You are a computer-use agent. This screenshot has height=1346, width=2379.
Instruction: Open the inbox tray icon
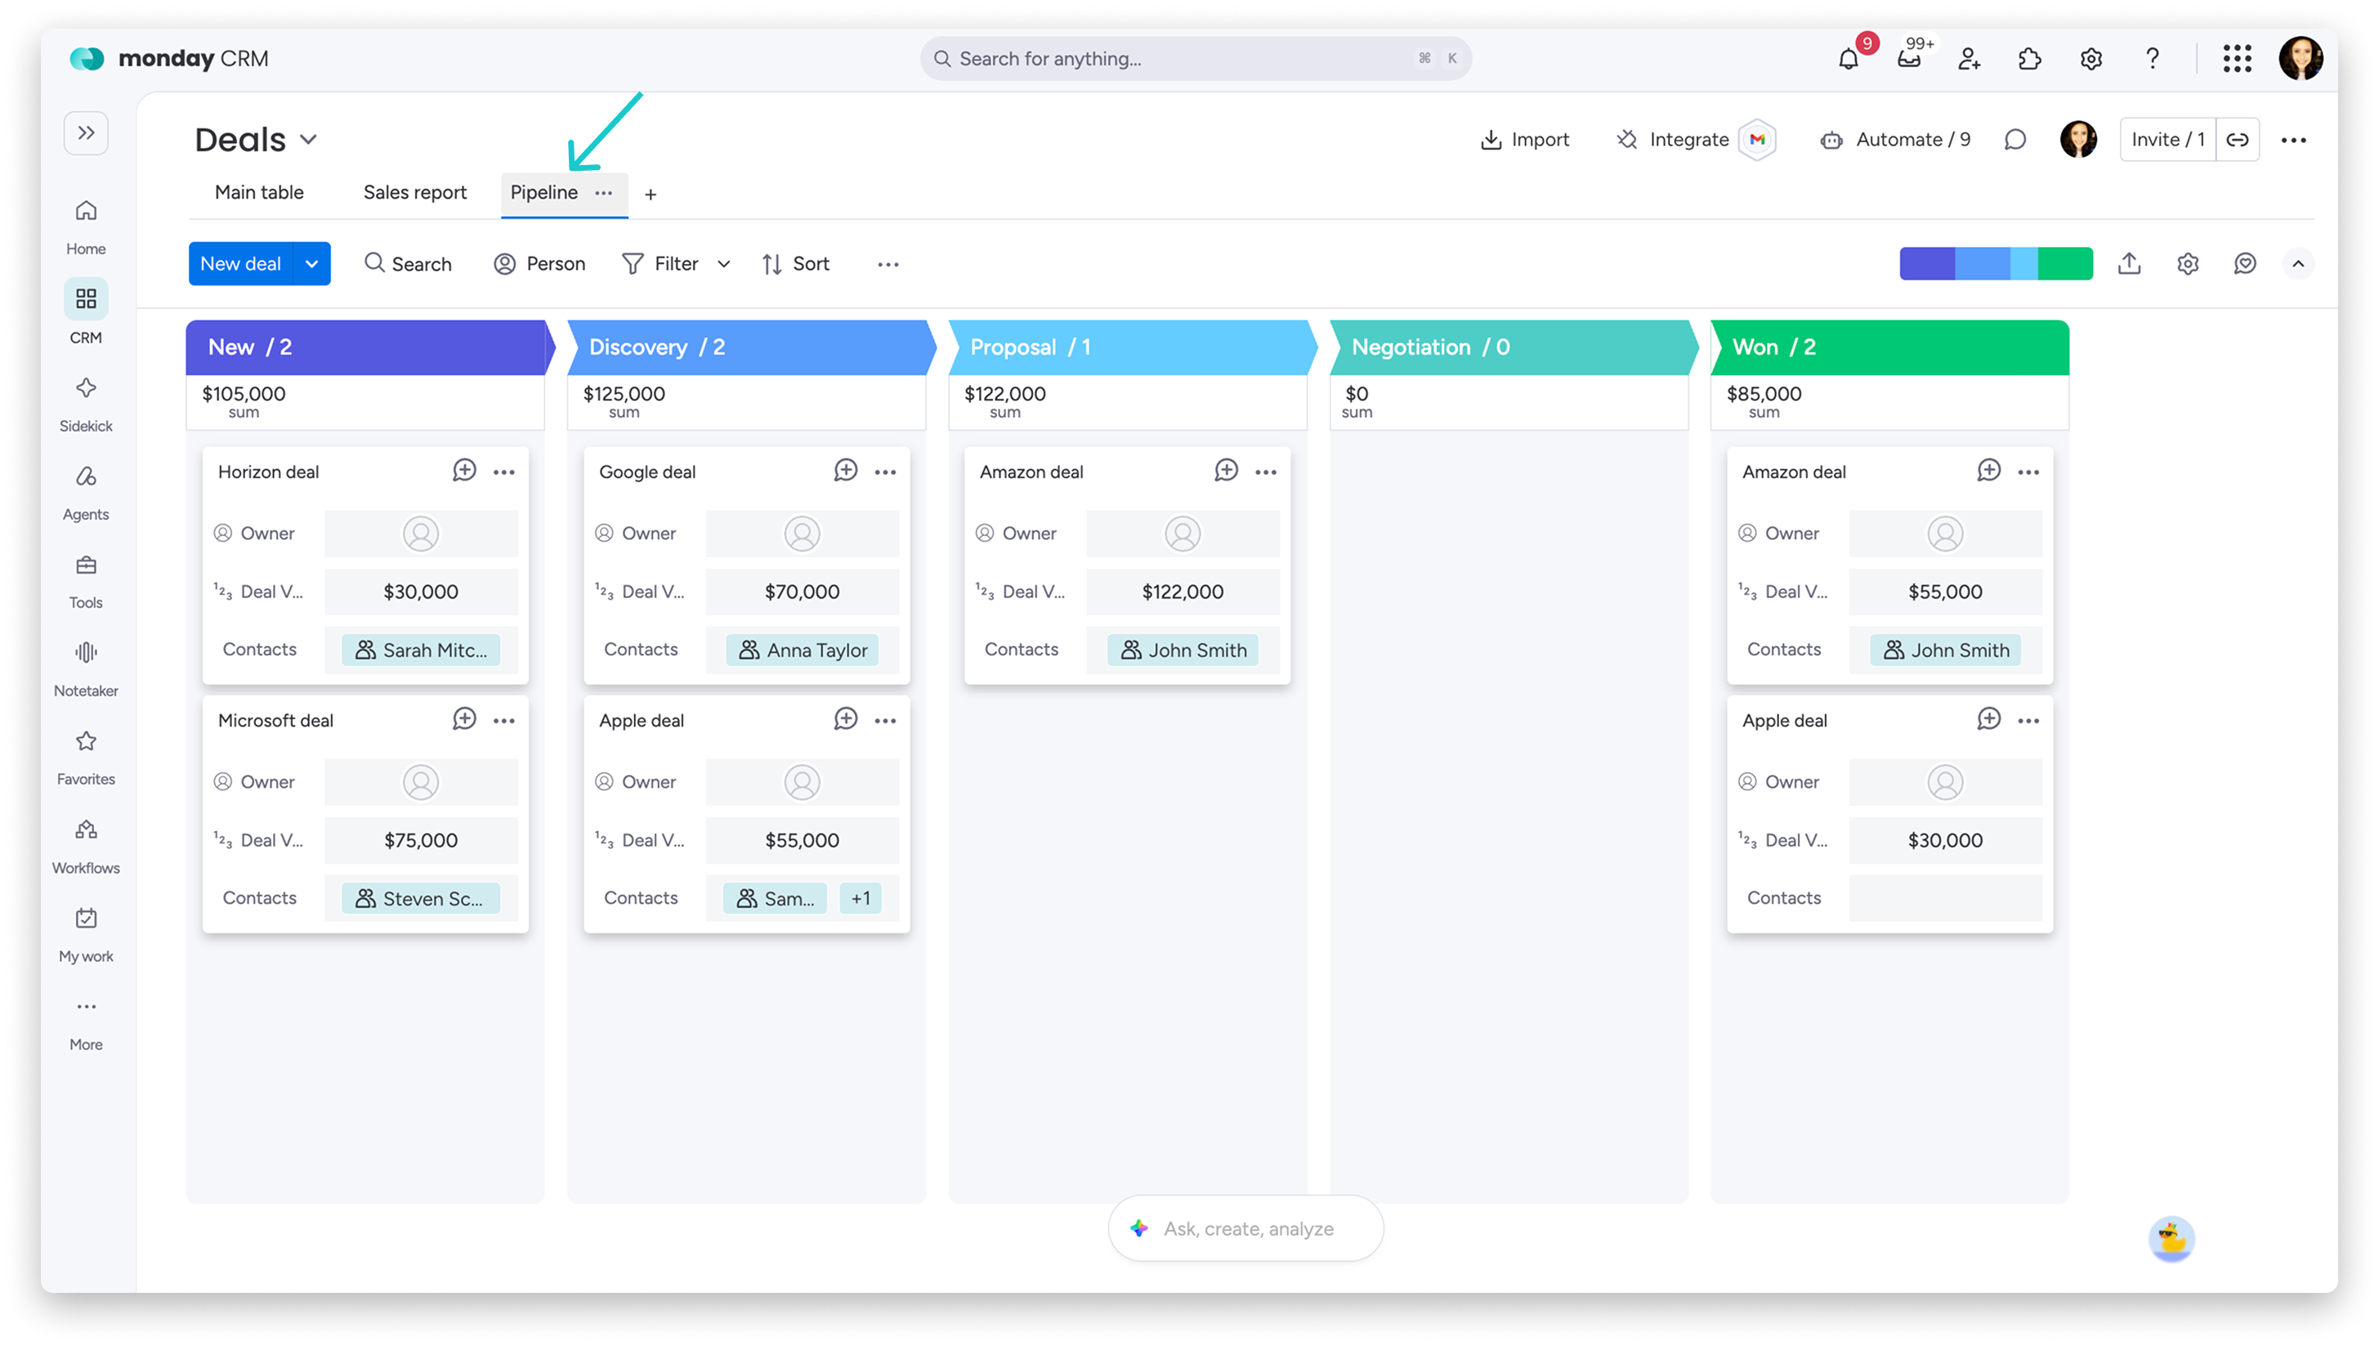tap(1908, 59)
